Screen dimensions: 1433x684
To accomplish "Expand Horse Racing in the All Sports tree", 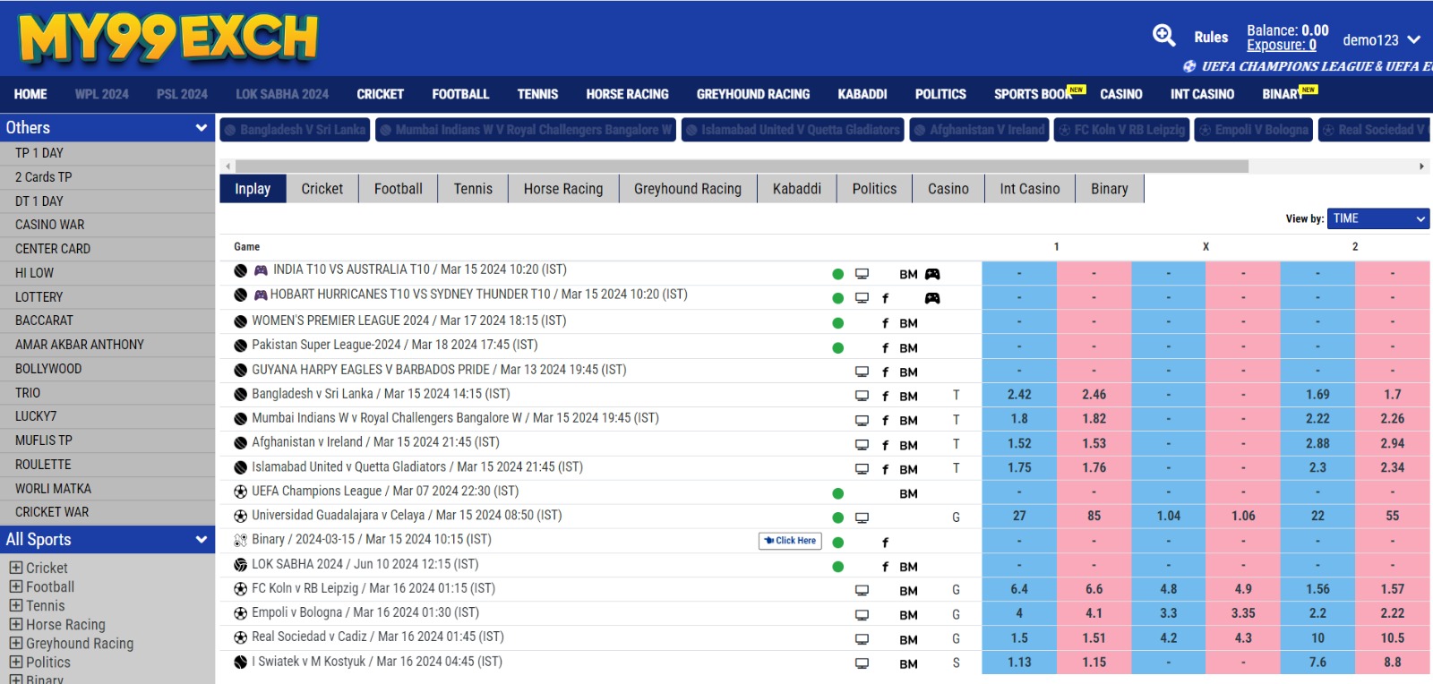I will tap(16, 624).
